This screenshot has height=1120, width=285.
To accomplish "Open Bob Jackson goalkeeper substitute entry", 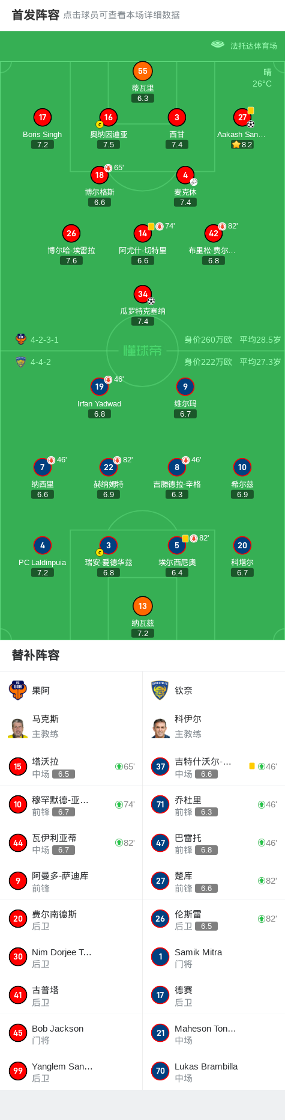I will pos(71,1033).
